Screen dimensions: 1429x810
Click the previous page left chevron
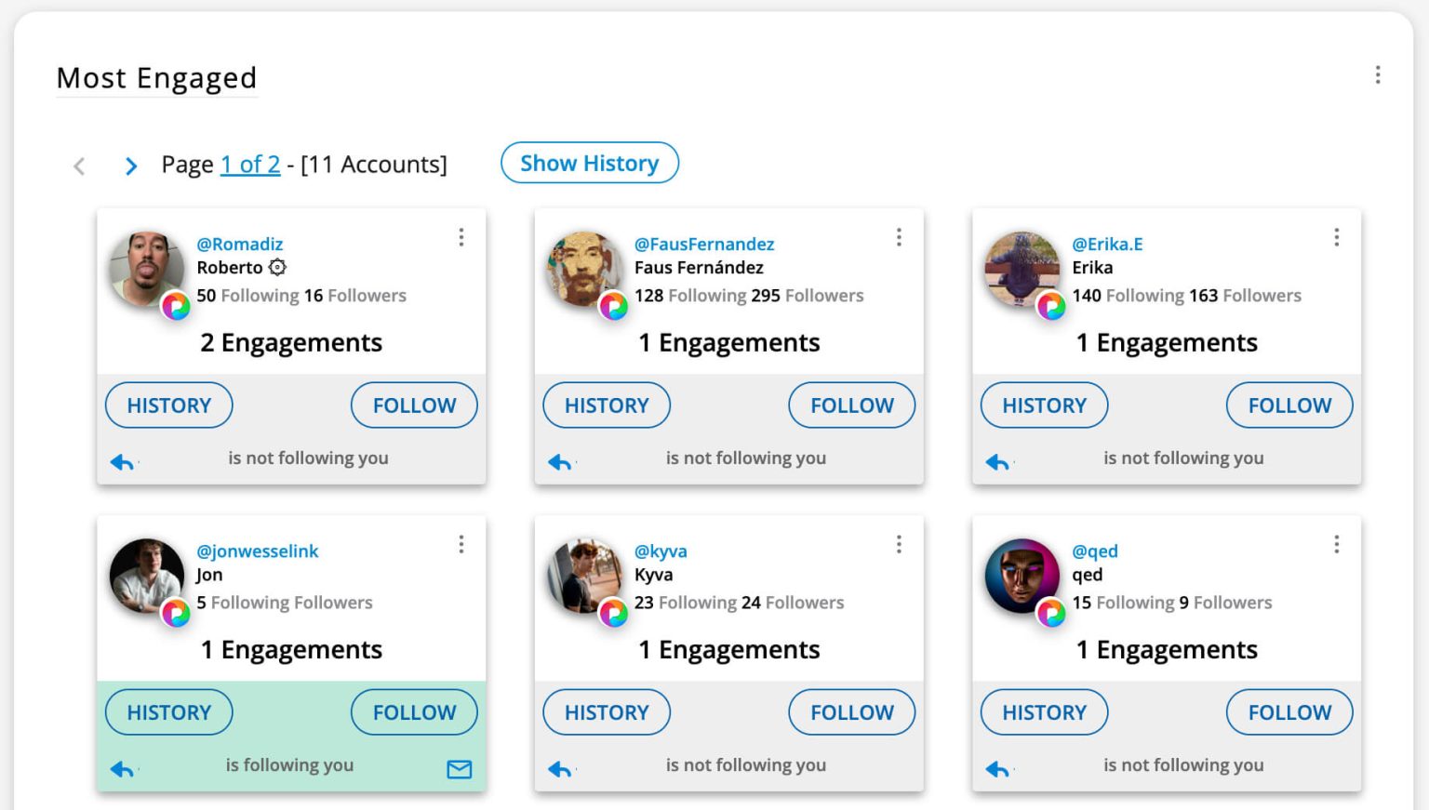coord(79,166)
